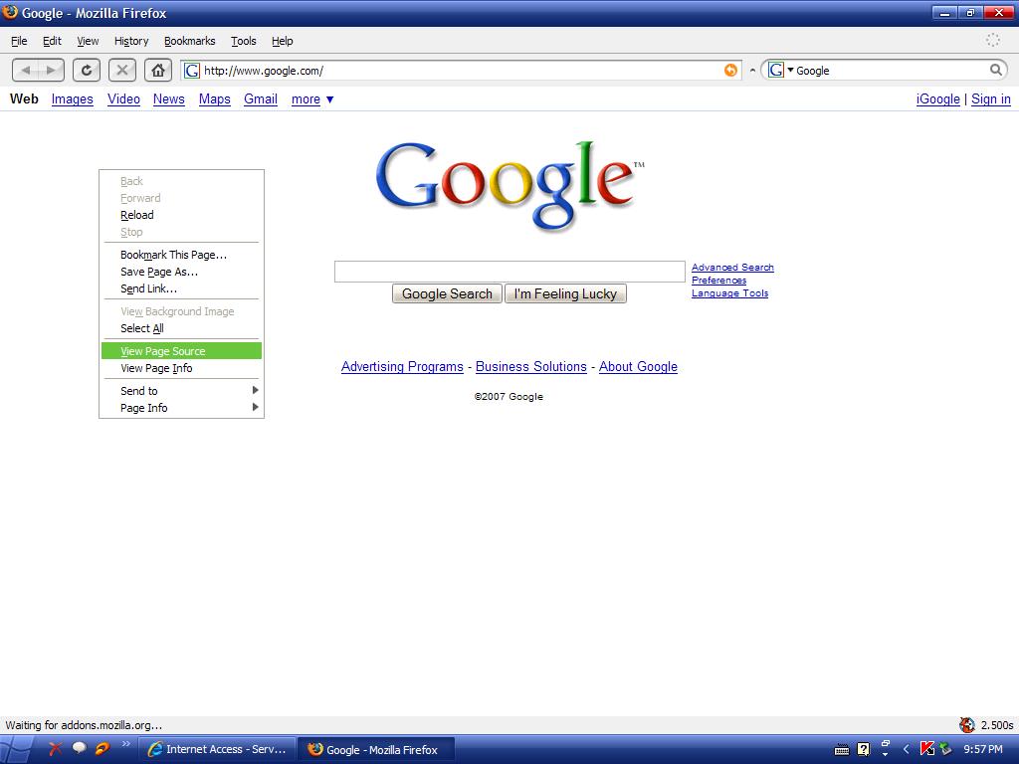Viewport: 1019px width, 764px height.
Task: Choose Send Link from context menu
Action: coord(181,288)
